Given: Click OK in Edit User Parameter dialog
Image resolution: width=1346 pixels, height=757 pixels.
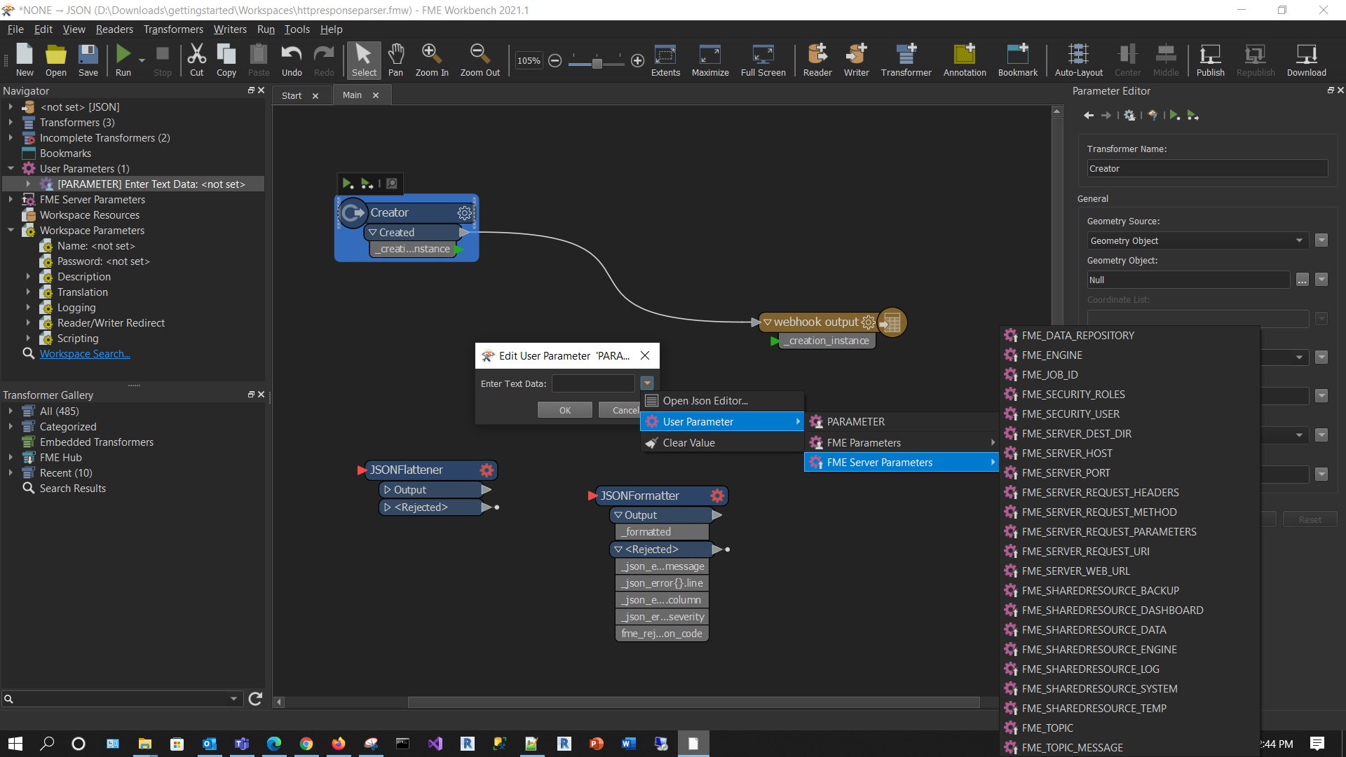Looking at the screenshot, I should click(x=565, y=410).
